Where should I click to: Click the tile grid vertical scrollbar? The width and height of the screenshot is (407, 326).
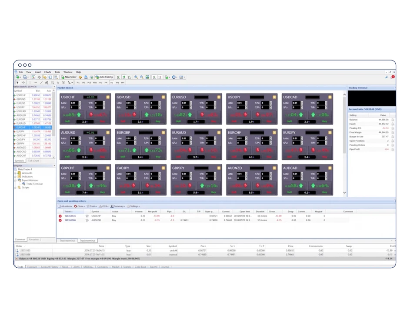[x=344, y=125]
